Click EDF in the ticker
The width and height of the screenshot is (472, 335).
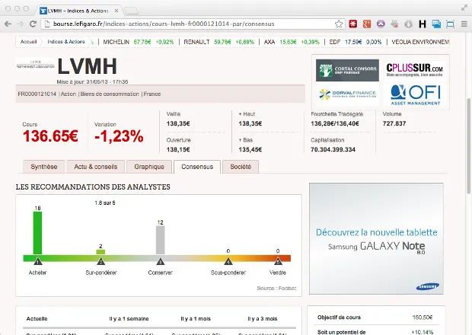[x=335, y=42]
